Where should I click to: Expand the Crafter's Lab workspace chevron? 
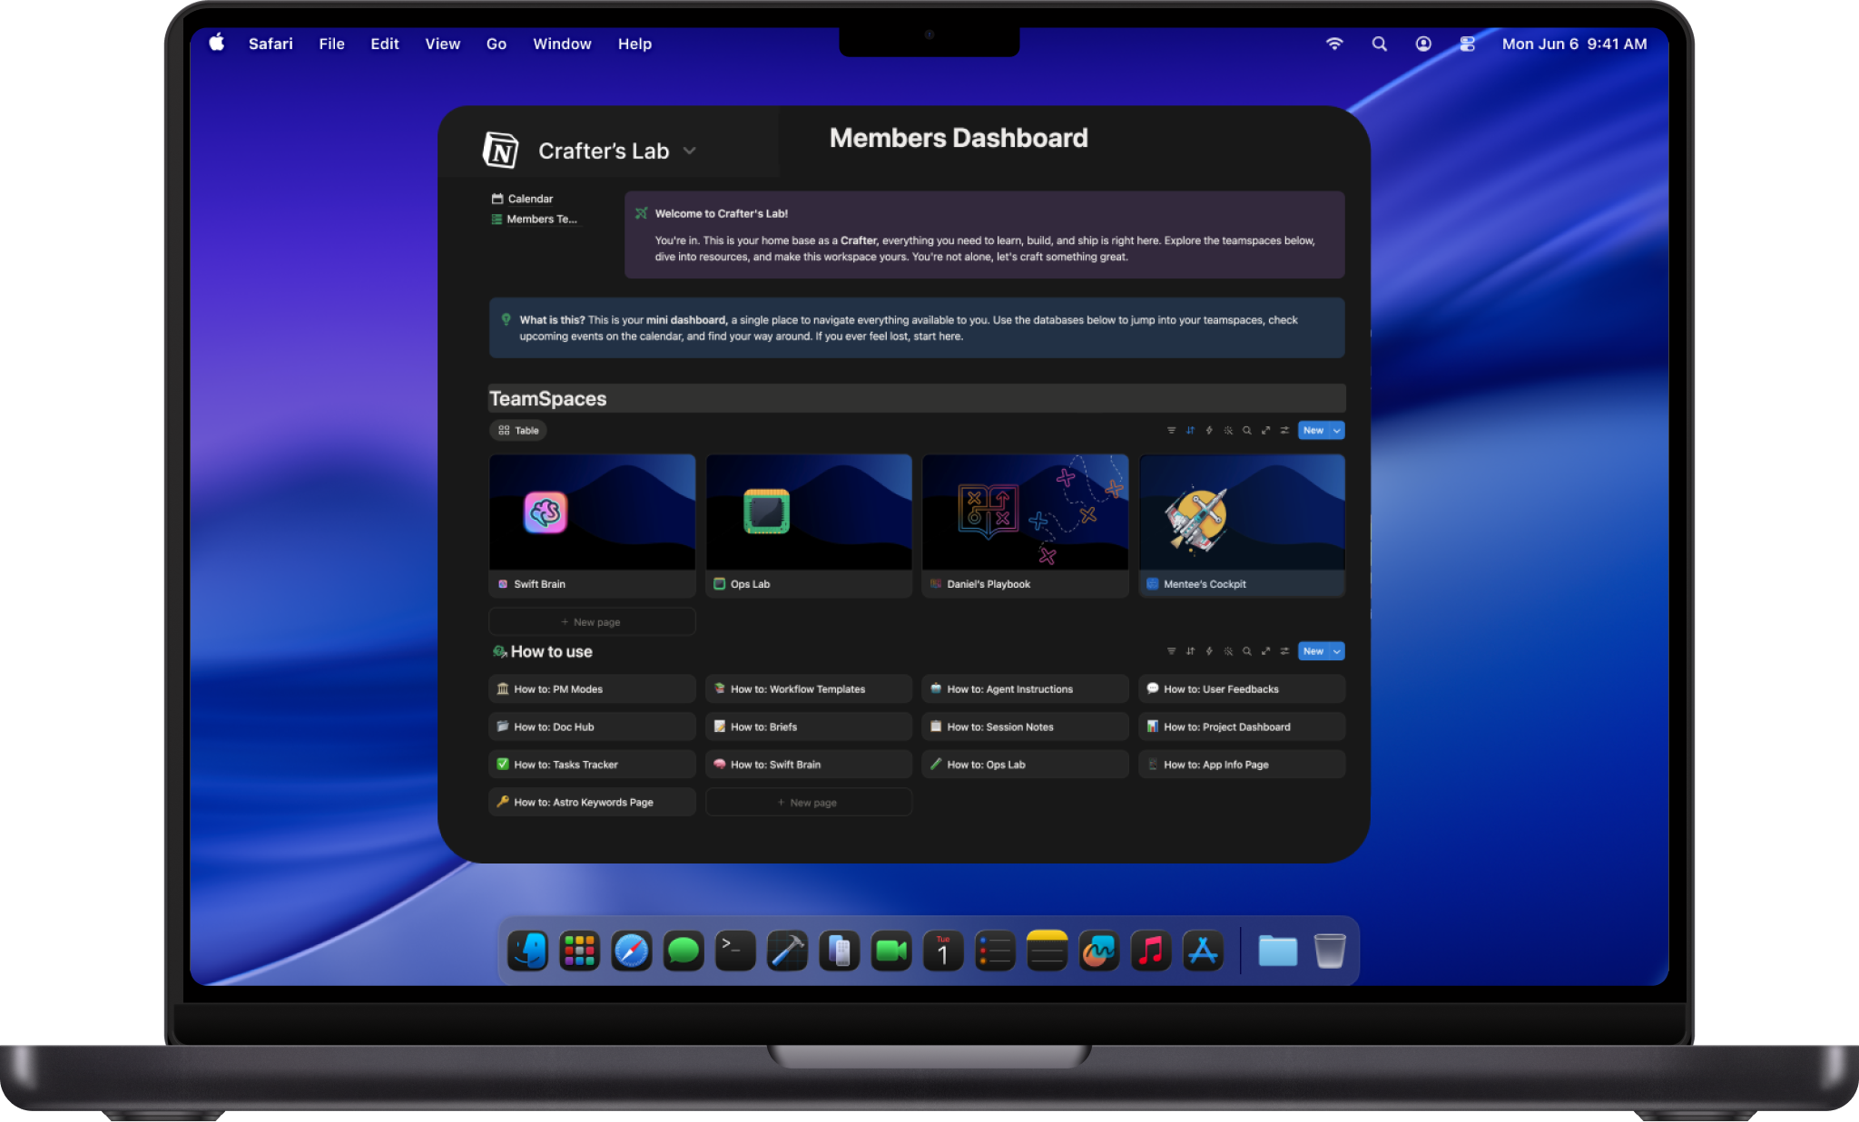point(690,151)
